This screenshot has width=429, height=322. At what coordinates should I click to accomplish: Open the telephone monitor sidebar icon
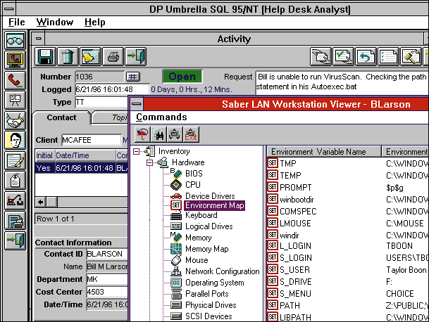(15, 60)
